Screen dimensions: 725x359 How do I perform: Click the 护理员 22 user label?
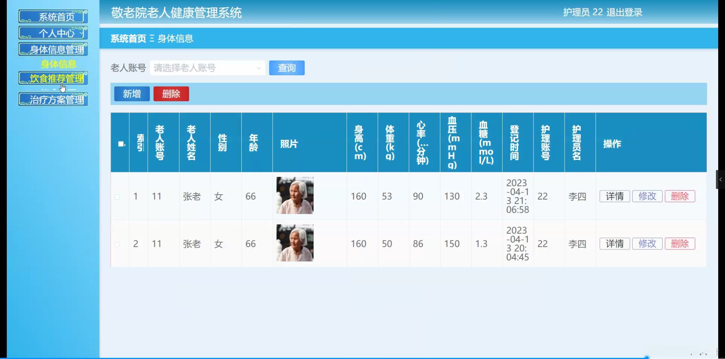tap(583, 12)
